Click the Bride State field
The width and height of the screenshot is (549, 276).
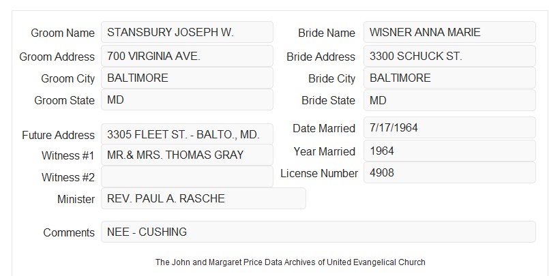click(449, 100)
